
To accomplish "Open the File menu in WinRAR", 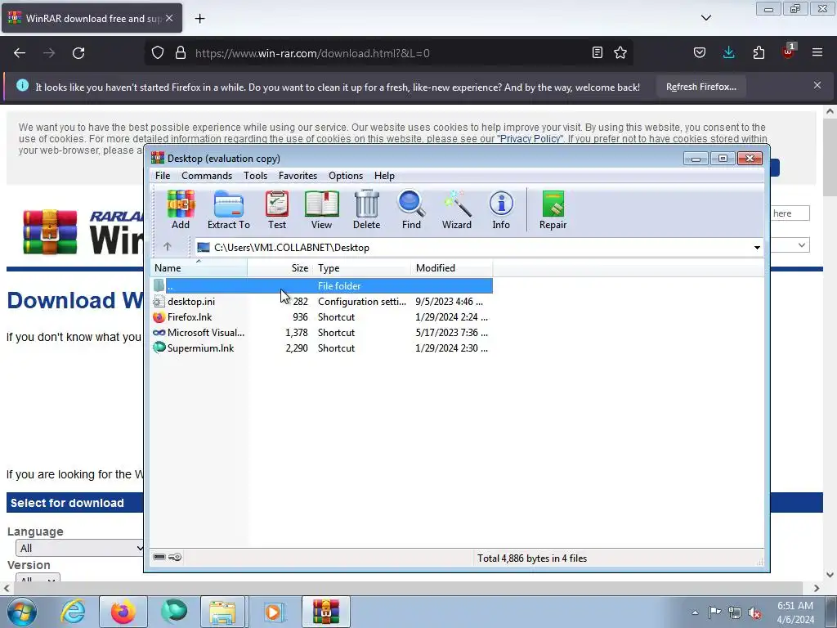I will click(x=163, y=176).
